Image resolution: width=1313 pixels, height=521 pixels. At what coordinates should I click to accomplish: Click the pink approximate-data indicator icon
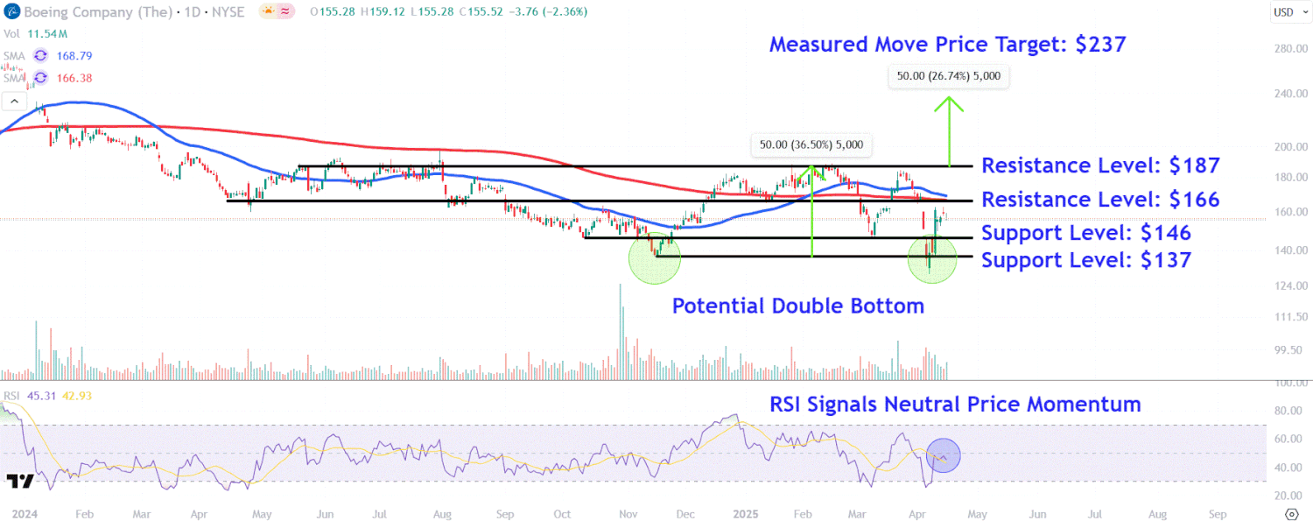tap(286, 11)
